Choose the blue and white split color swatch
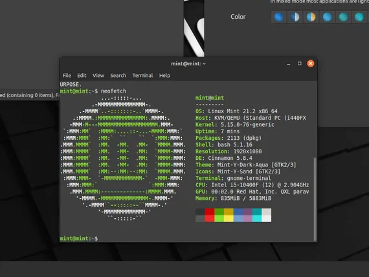 tap(295, 17)
